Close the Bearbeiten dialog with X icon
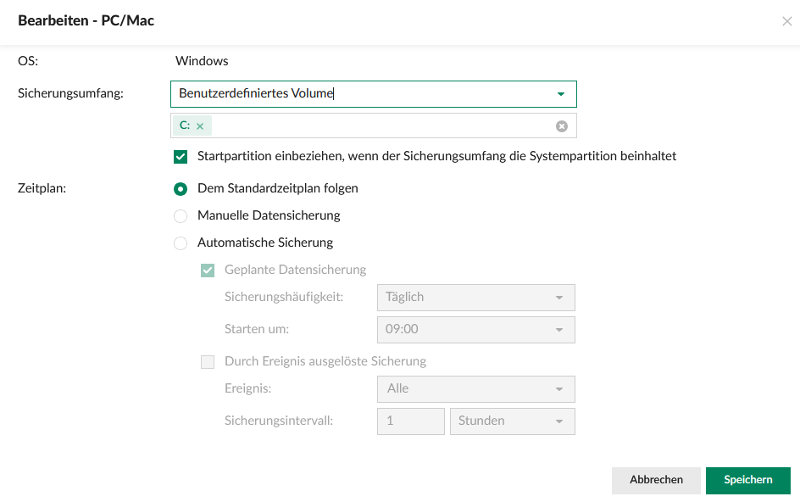This screenshot has width=800, height=502. point(786,21)
